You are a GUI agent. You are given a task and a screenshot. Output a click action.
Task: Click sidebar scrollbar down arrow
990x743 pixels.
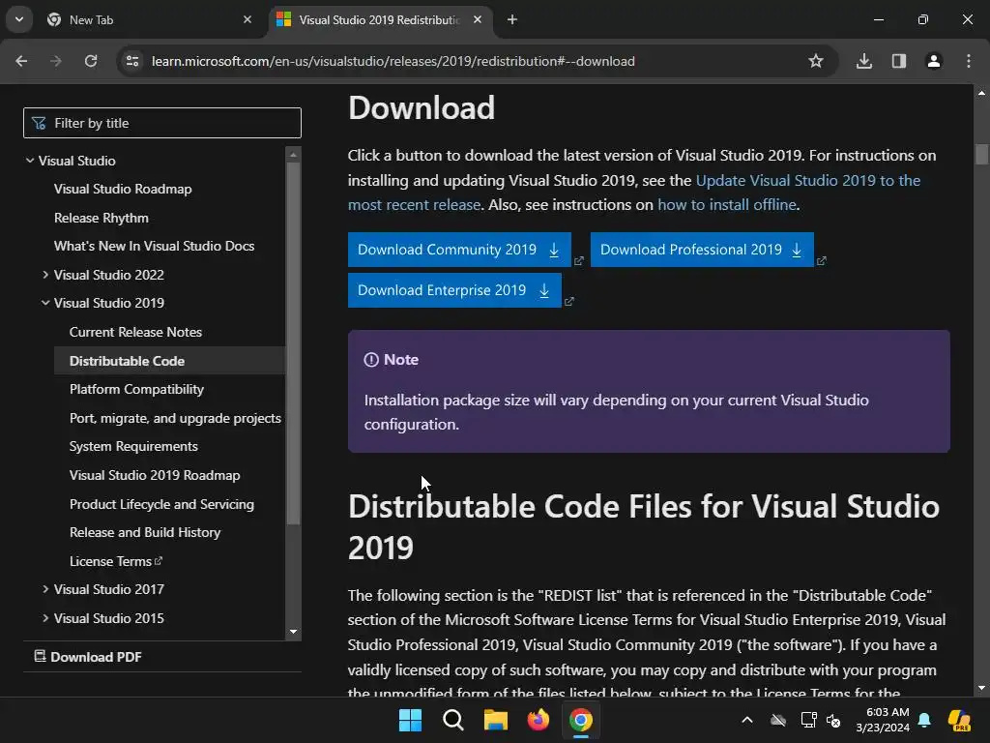[x=293, y=631]
